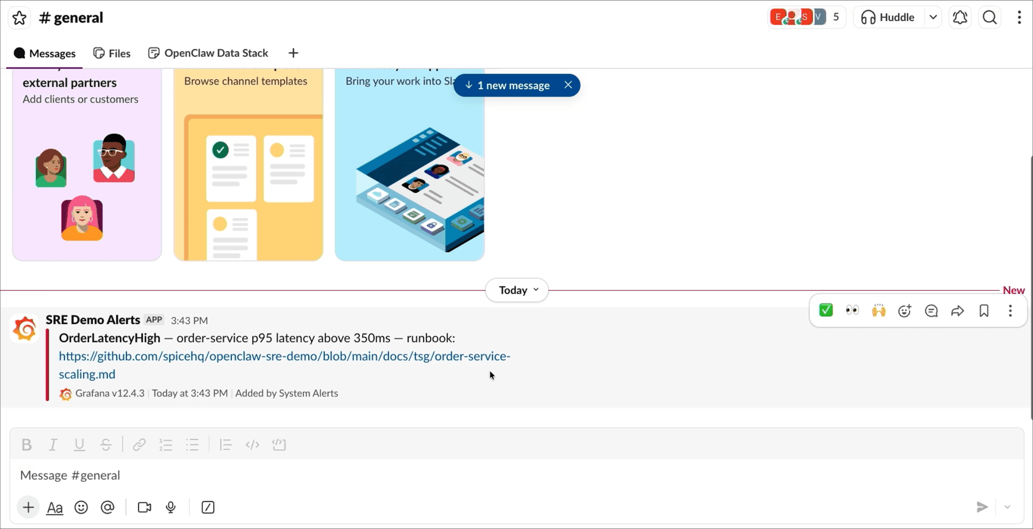Open the Browse channel templates card

tap(248, 165)
